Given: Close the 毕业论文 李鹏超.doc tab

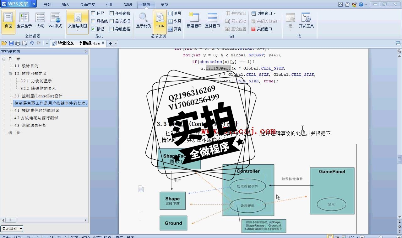Looking at the screenshot, I should click(103, 44).
